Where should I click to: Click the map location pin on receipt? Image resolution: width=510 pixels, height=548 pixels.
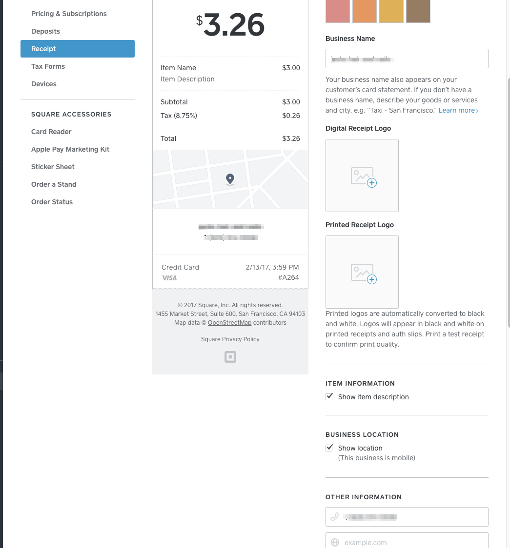pos(230,179)
